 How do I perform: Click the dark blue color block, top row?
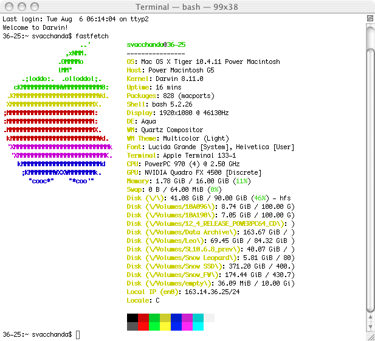click(176, 318)
